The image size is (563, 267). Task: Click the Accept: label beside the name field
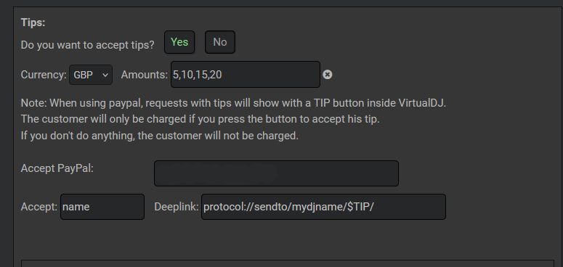pyautogui.click(x=39, y=207)
